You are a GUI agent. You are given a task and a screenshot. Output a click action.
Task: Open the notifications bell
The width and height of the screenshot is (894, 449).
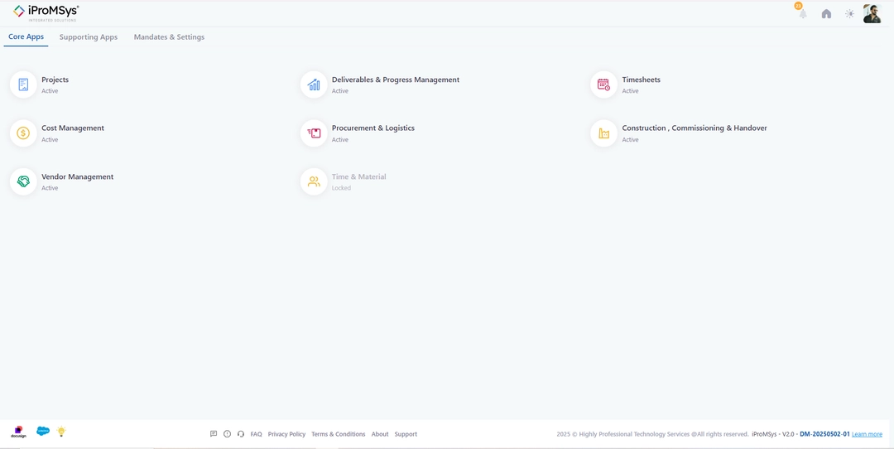point(802,13)
